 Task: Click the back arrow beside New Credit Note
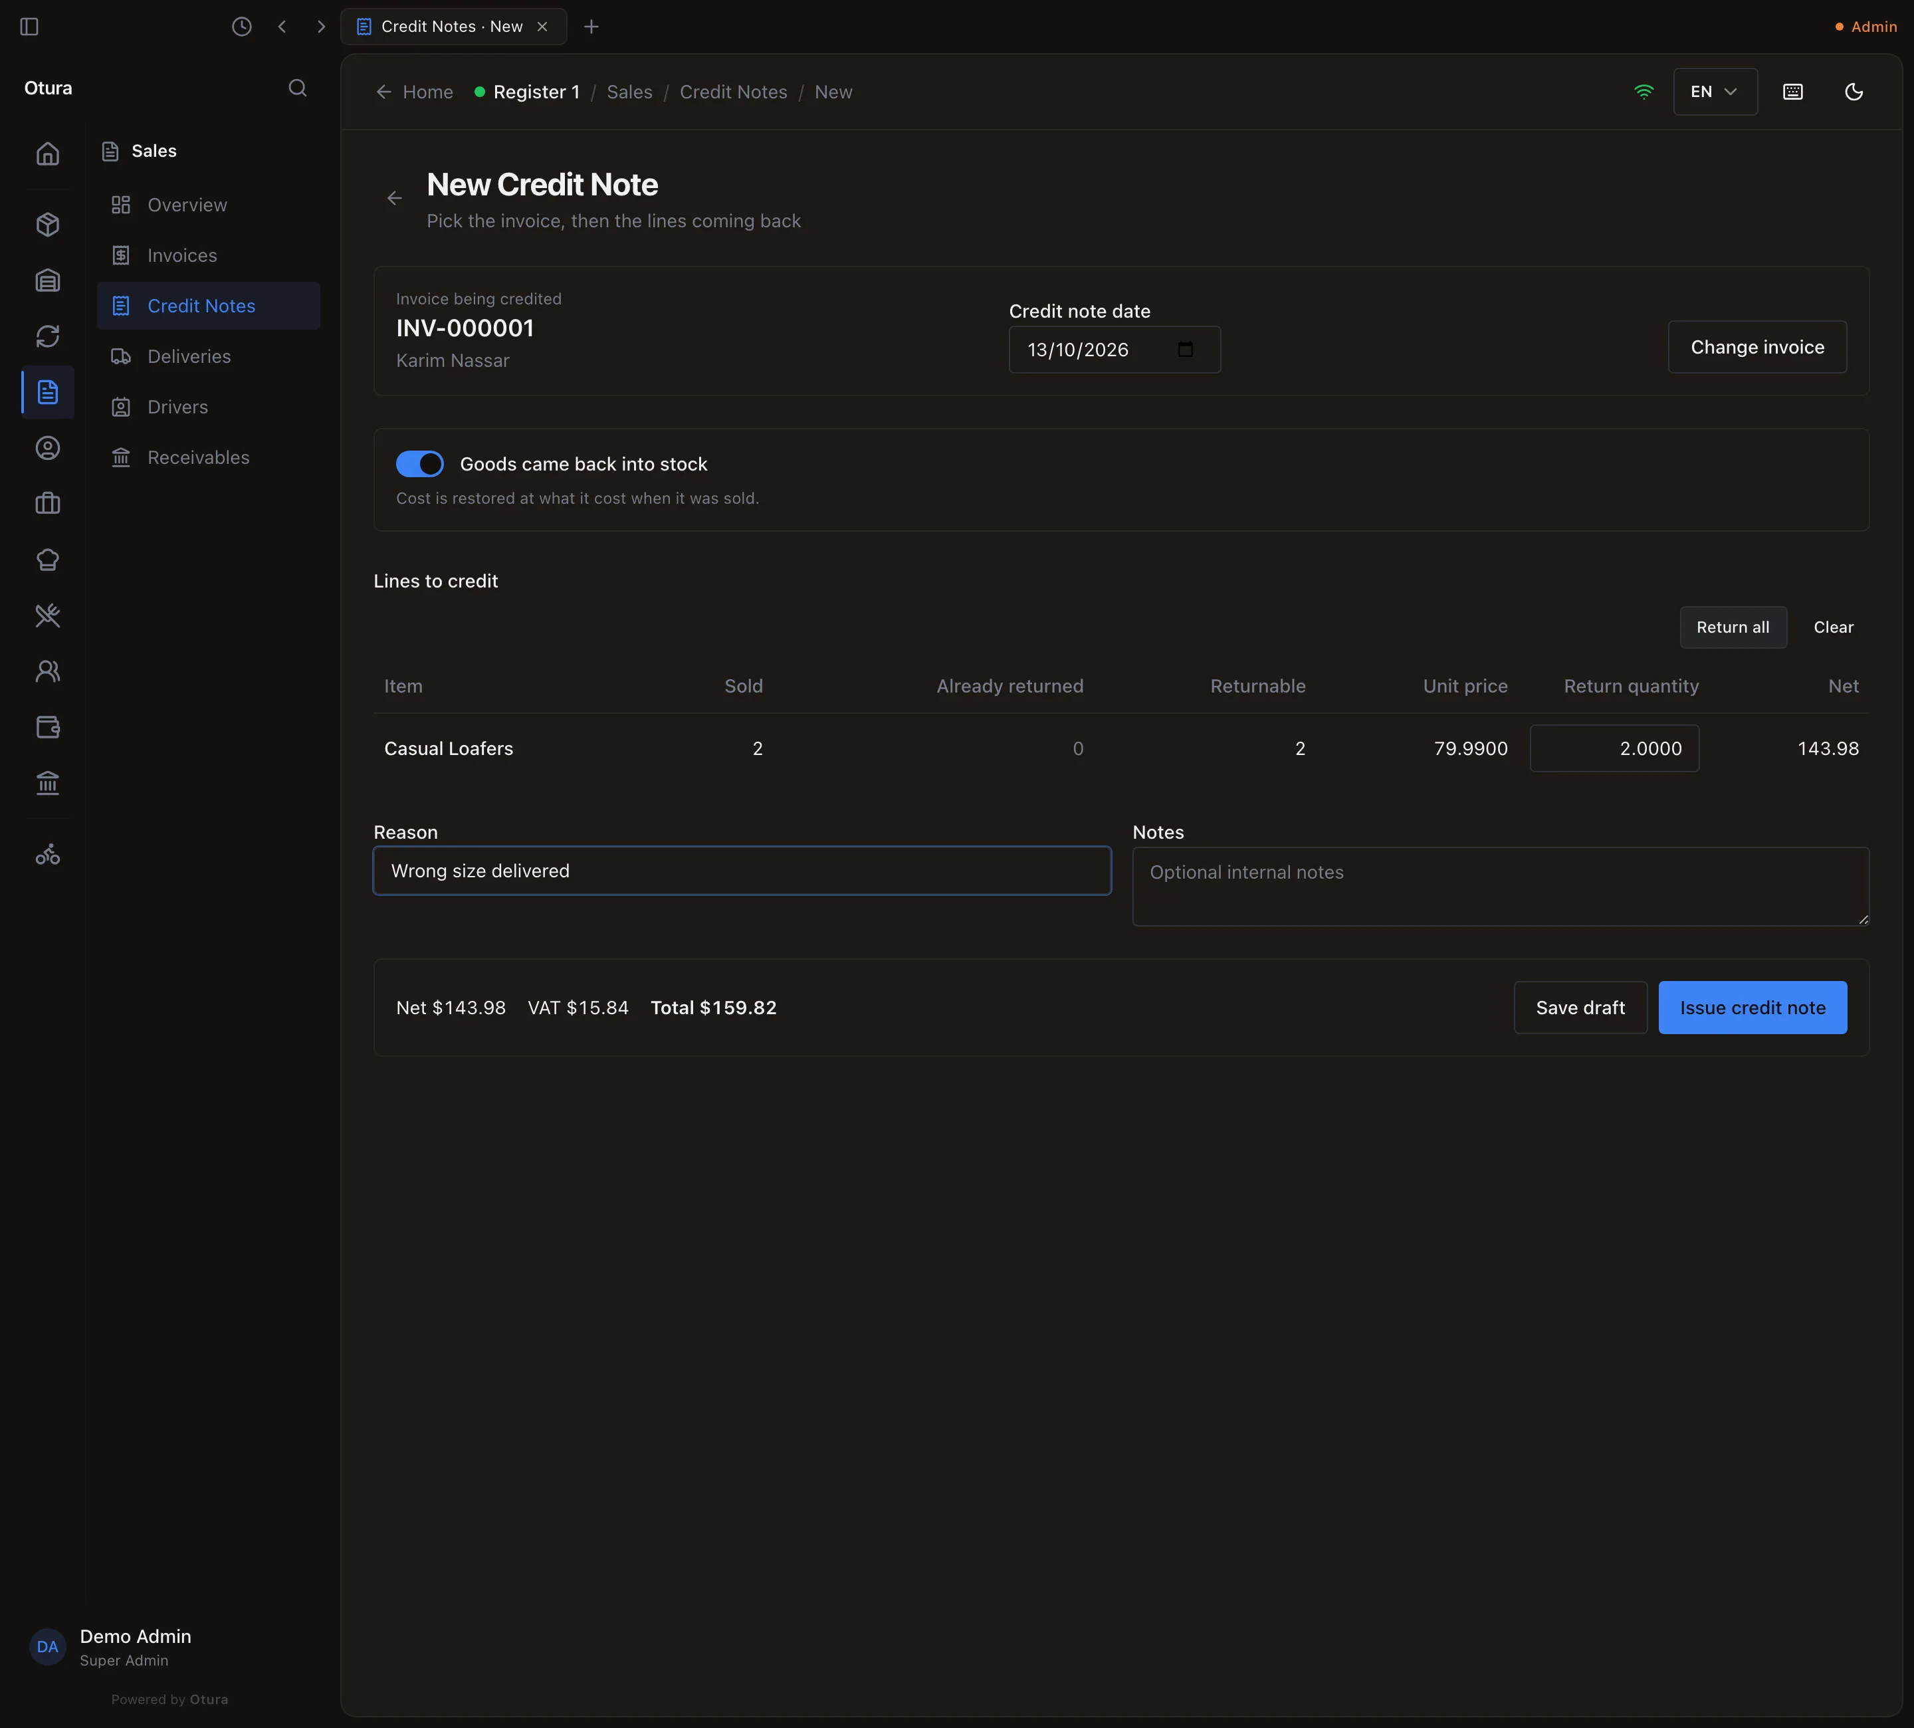coord(395,199)
